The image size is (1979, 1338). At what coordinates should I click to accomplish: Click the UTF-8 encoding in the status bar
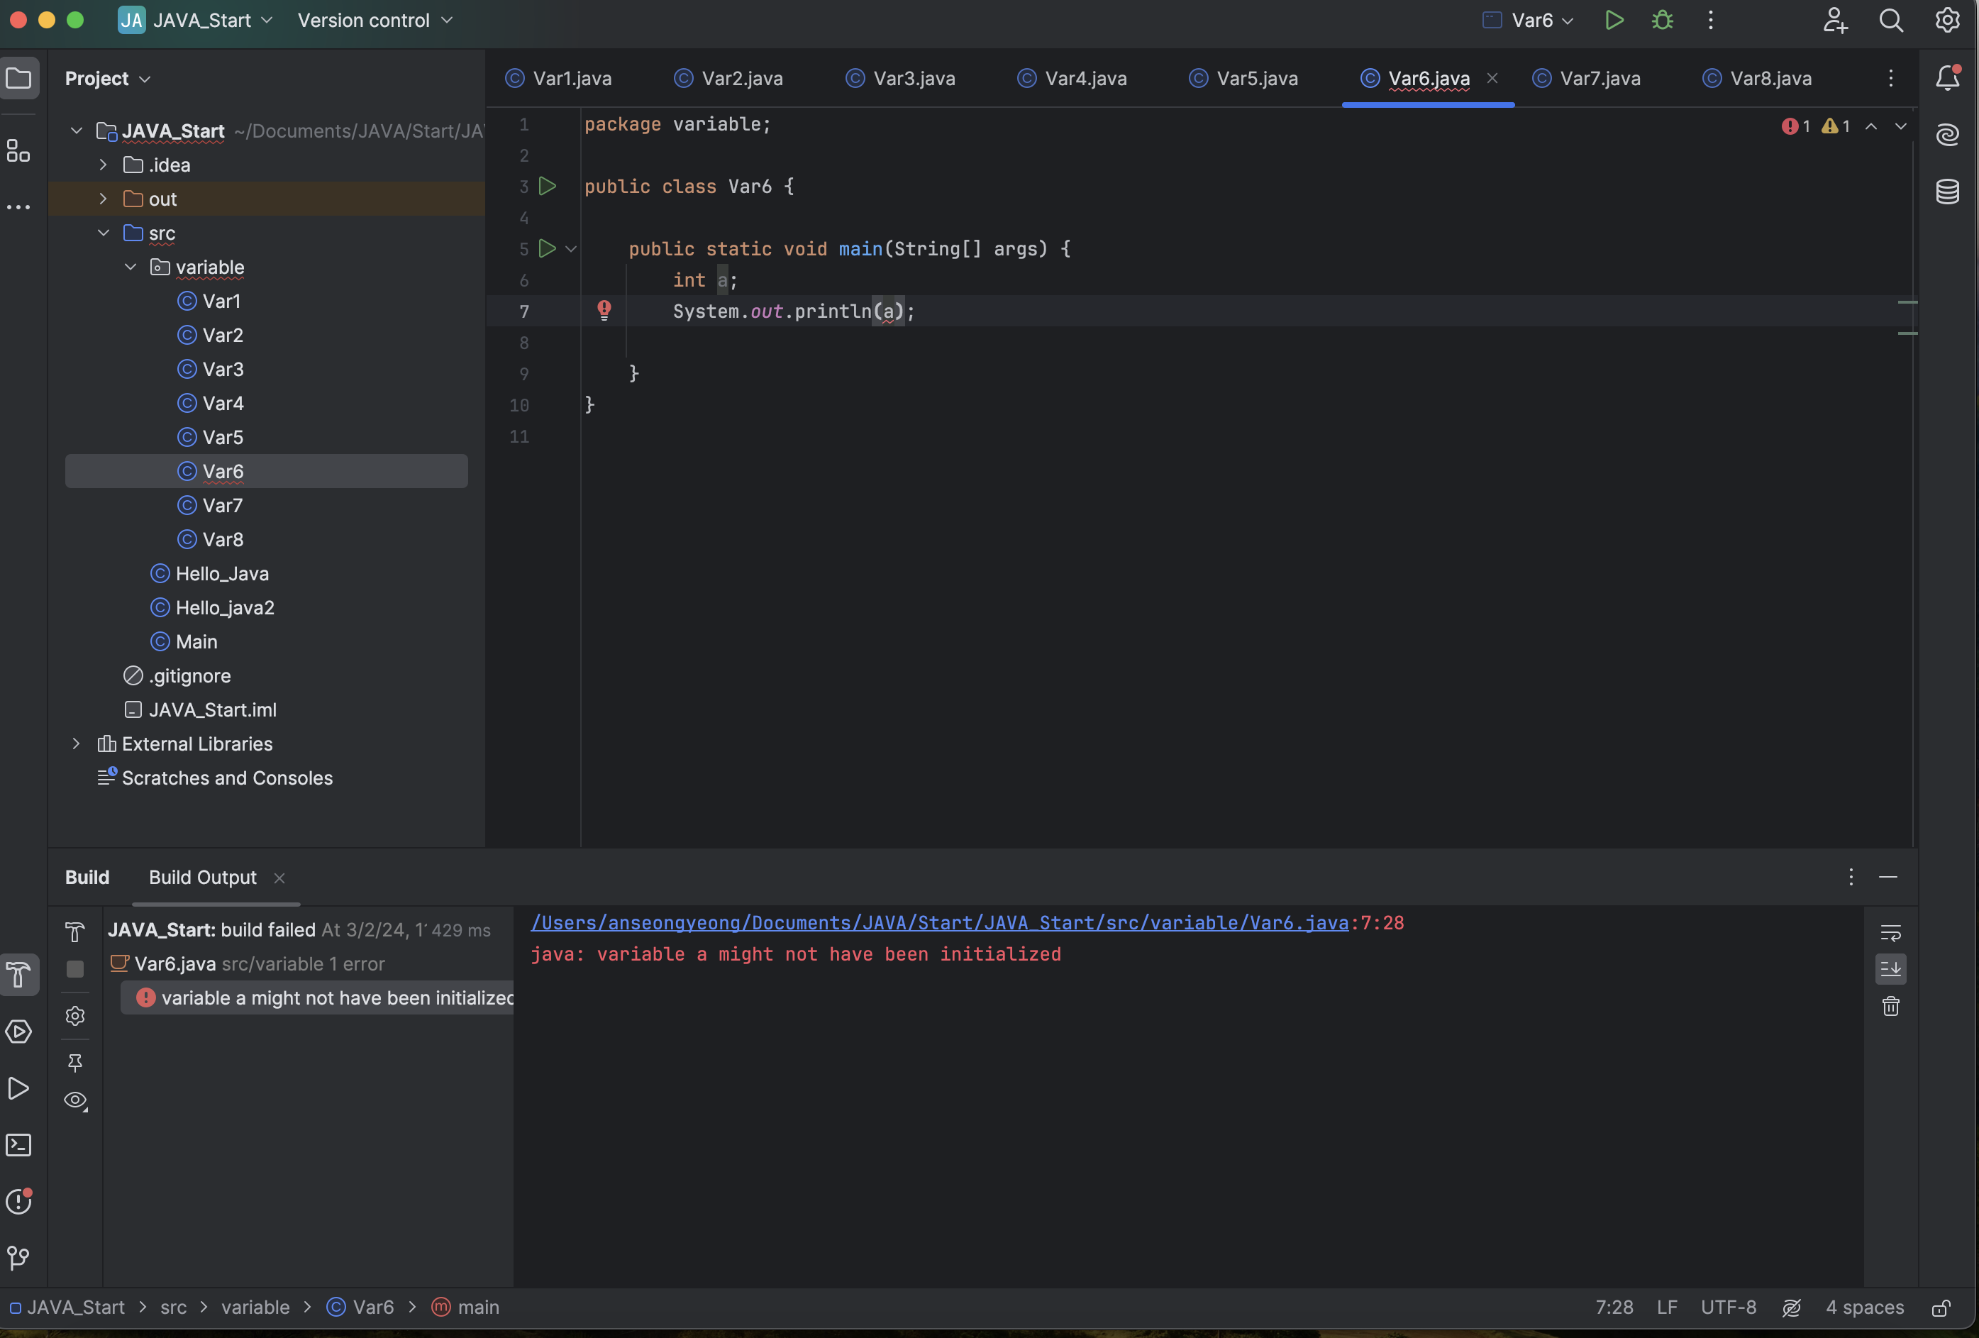click(x=1728, y=1307)
